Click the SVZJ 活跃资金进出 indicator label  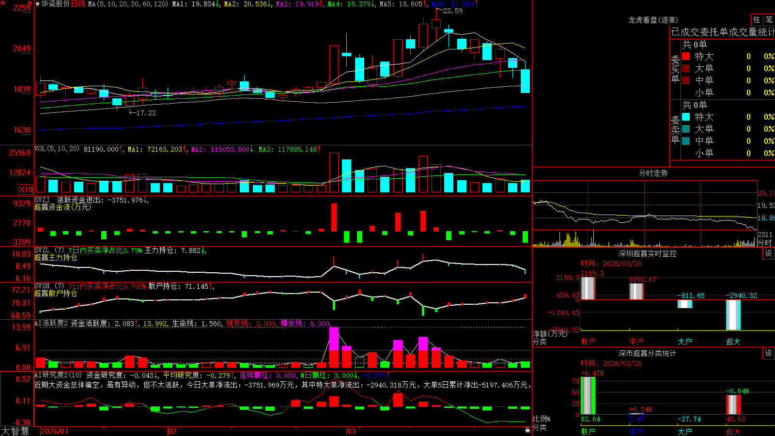pos(68,200)
